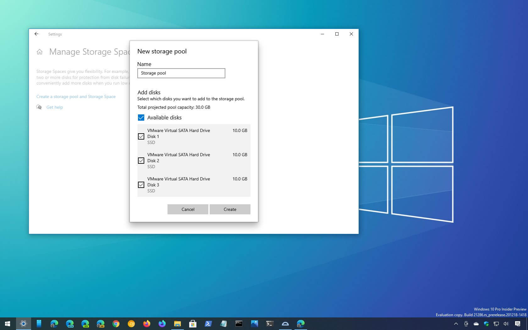Viewport: 528px width, 330px height.
Task: Click the white dome-shaped taskbar icon
Action: click(285, 324)
